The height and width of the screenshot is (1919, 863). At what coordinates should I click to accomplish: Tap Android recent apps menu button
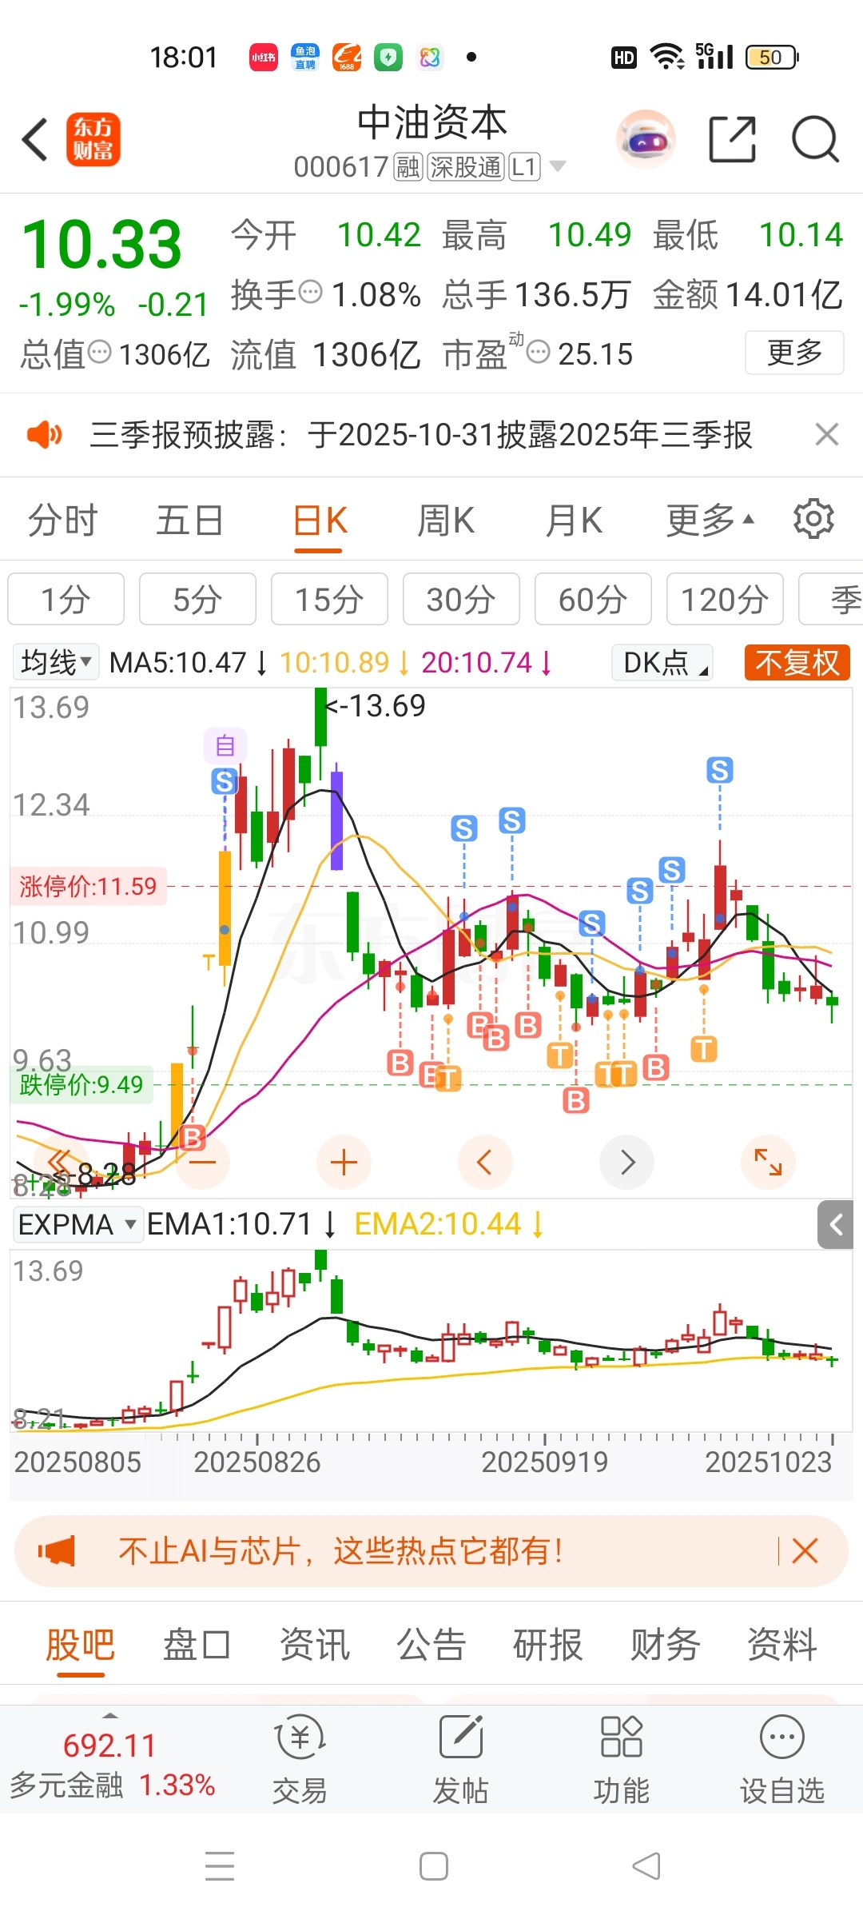tap(220, 1866)
